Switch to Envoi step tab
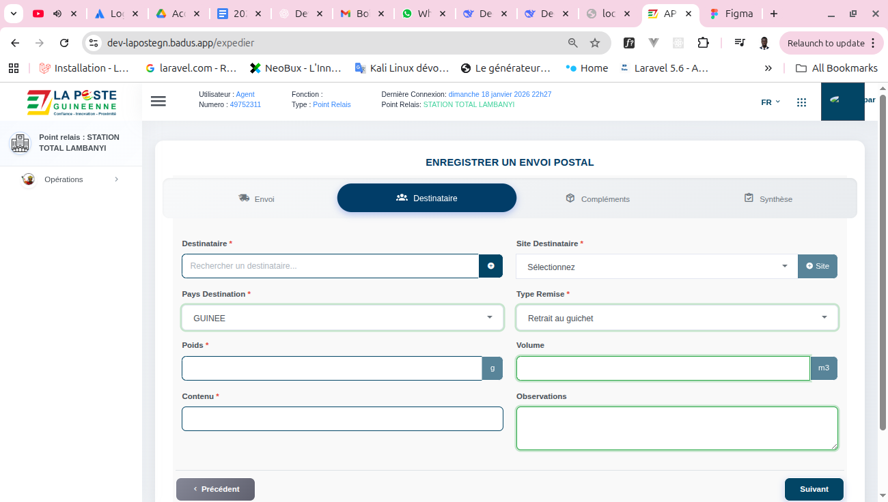The height and width of the screenshot is (502, 888). point(256,198)
